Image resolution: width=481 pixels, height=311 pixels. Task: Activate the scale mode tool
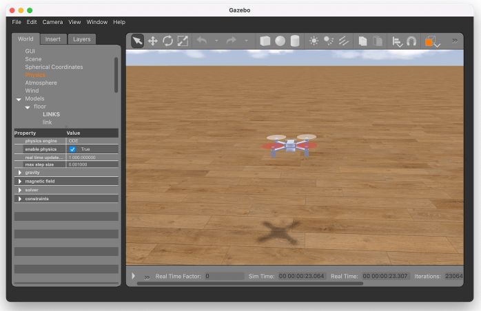point(183,41)
